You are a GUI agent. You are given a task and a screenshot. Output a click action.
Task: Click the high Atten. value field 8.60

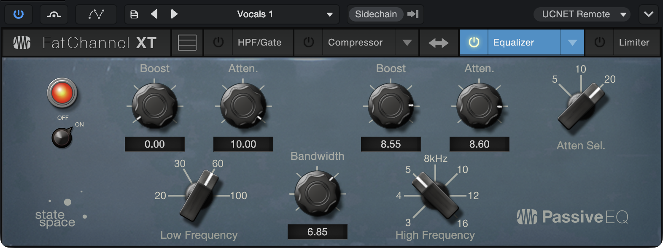click(x=480, y=144)
